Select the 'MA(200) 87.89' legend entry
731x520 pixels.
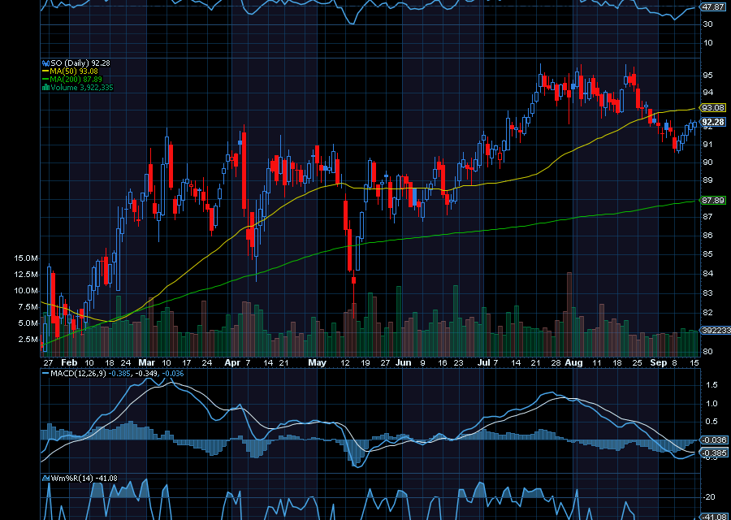[76, 80]
